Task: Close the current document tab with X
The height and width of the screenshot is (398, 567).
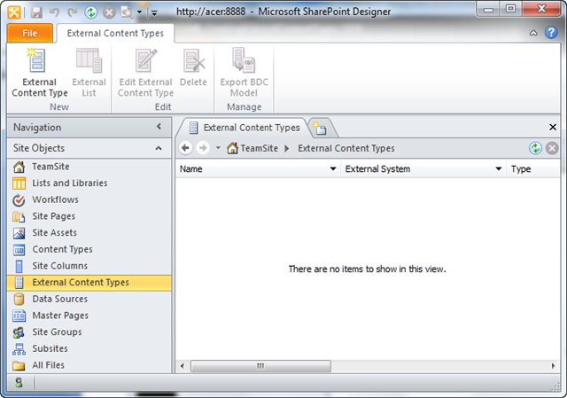Action: (553, 127)
